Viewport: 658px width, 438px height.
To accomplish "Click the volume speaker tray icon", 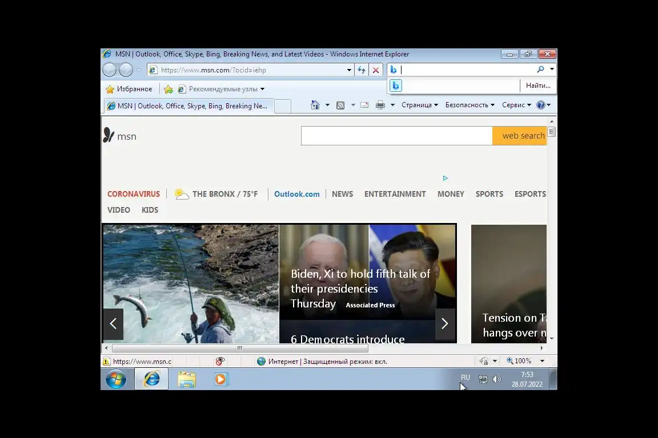I will [x=497, y=379].
